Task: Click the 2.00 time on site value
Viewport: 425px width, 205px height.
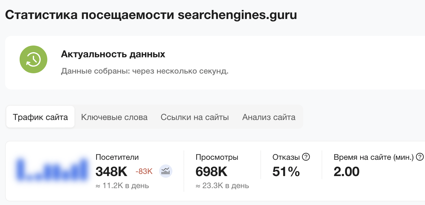Action: coord(347,172)
